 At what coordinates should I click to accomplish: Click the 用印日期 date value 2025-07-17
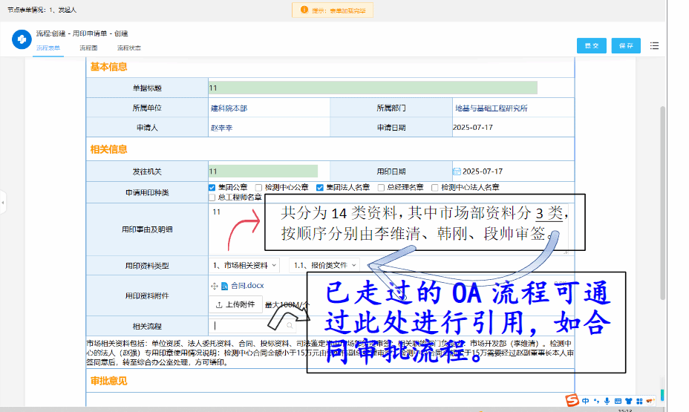(x=483, y=171)
